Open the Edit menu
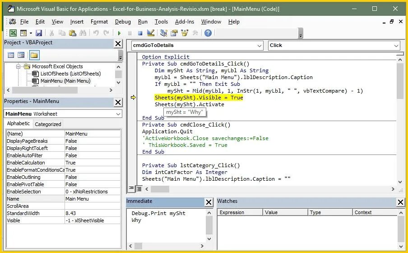The width and height of the screenshot is (408, 253). [x=40, y=22]
